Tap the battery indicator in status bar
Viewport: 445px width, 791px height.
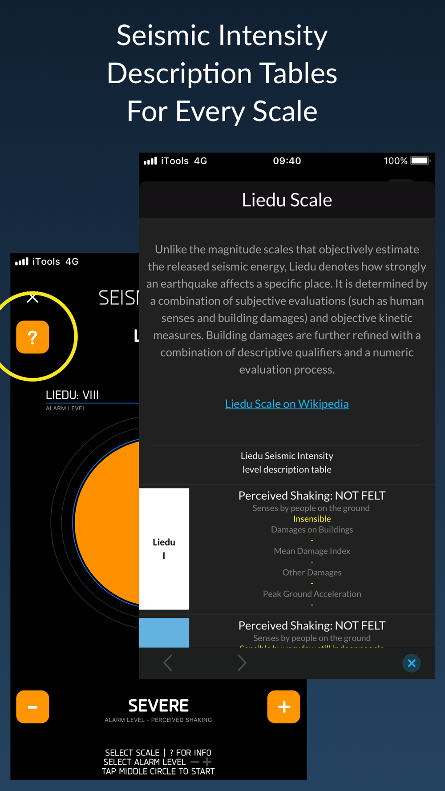click(x=421, y=161)
